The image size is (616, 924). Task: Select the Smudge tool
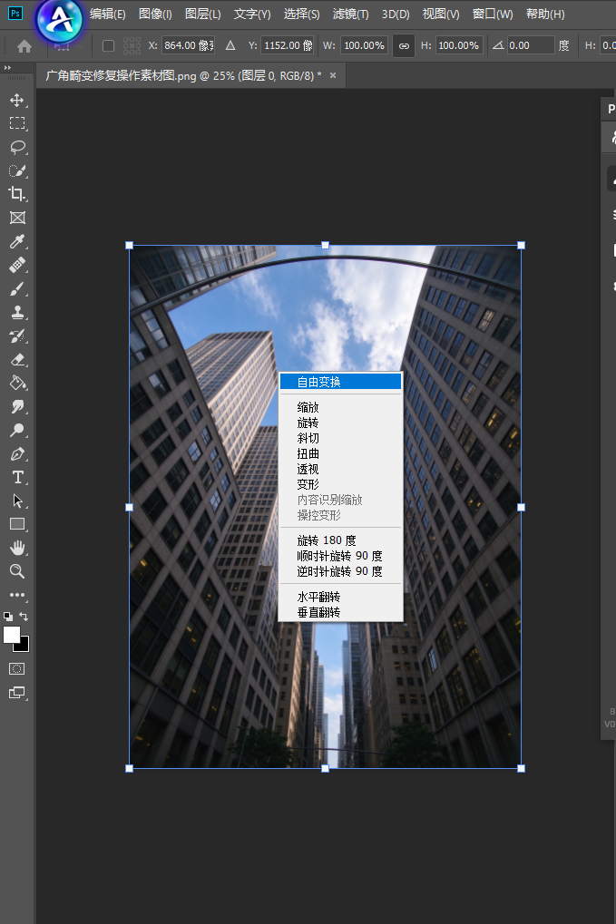click(17, 406)
